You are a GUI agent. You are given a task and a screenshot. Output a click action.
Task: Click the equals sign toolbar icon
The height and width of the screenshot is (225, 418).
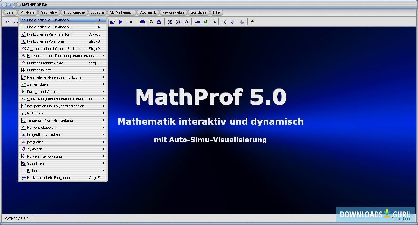click(x=131, y=22)
